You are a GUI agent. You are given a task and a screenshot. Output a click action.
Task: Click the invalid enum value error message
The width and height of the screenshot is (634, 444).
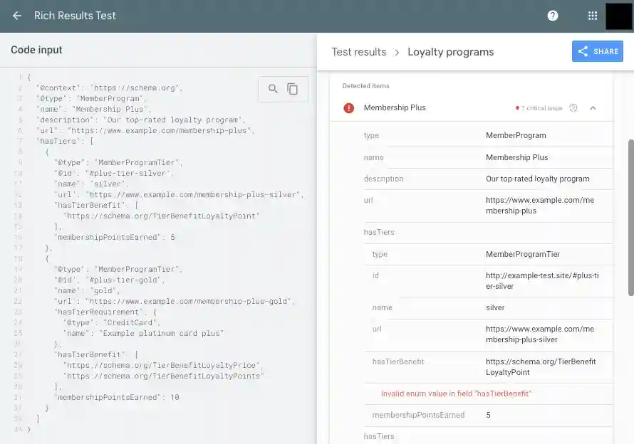(456, 393)
